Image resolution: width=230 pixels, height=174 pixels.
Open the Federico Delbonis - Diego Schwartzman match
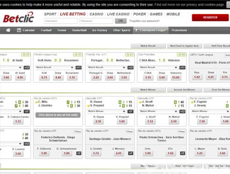click(58, 139)
